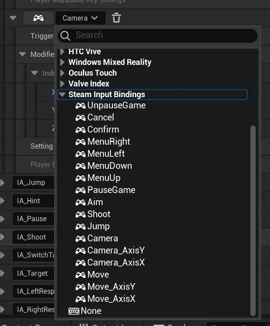Choose the MenuLeft binding
Image resolution: width=270 pixels, height=326 pixels.
pos(106,154)
